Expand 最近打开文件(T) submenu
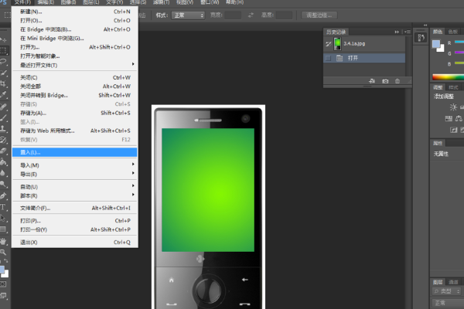 pos(75,65)
